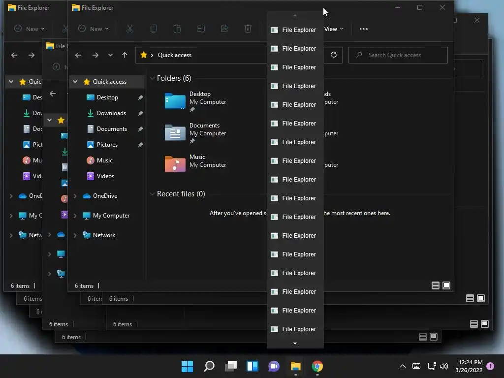The width and height of the screenshot is (504, 378).
Task: Click the up arrow next to address bar
Action: (x=125, y=55)
